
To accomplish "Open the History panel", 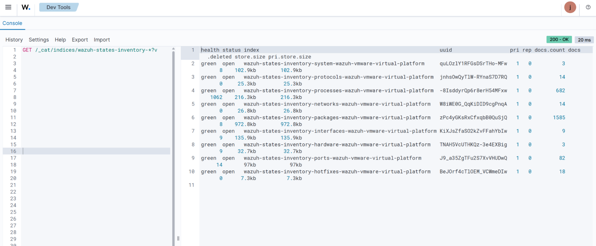I will [x=14, y=40].
